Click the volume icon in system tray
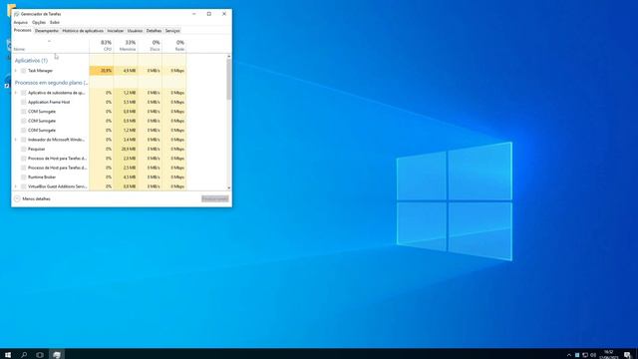The height and width of the screenshot is (359, 638). [x=593, y=355]
